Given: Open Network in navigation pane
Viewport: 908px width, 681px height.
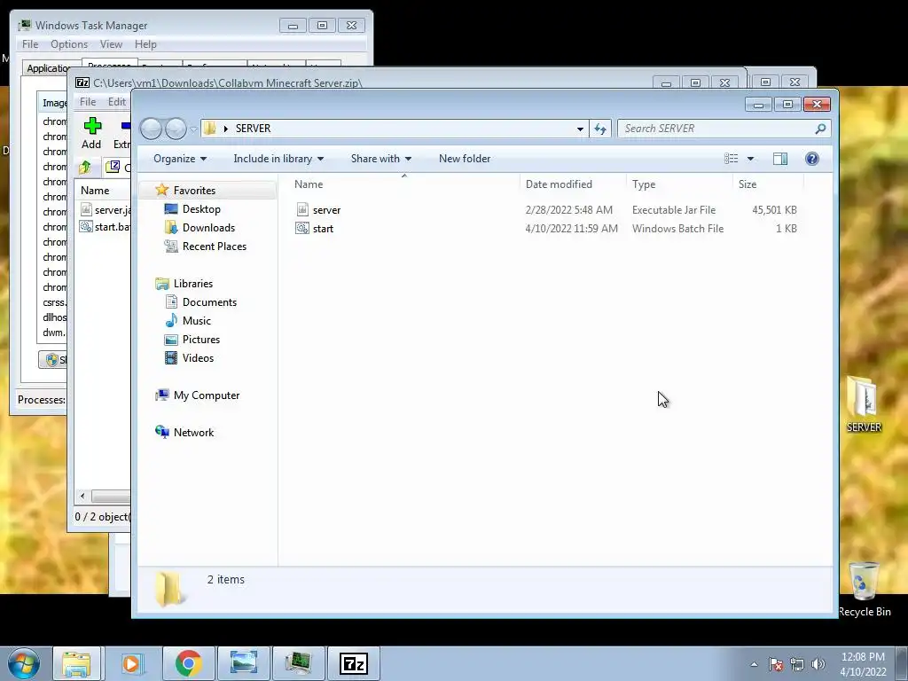Looking at the screenshot, I should coord(193,433).
